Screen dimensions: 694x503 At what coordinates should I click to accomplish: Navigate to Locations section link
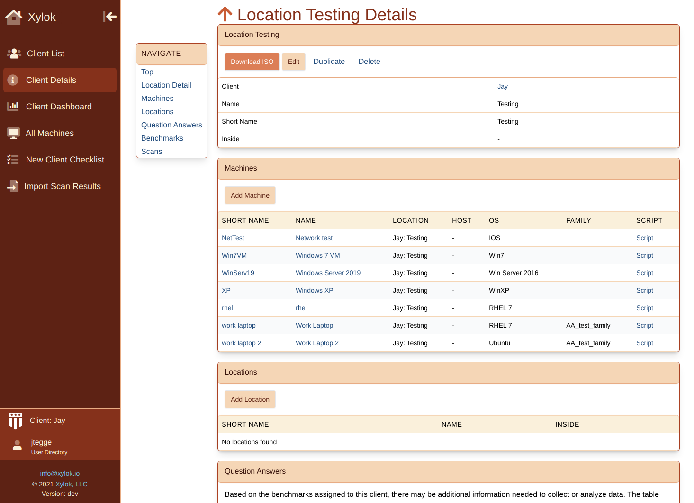pos(157,112)
